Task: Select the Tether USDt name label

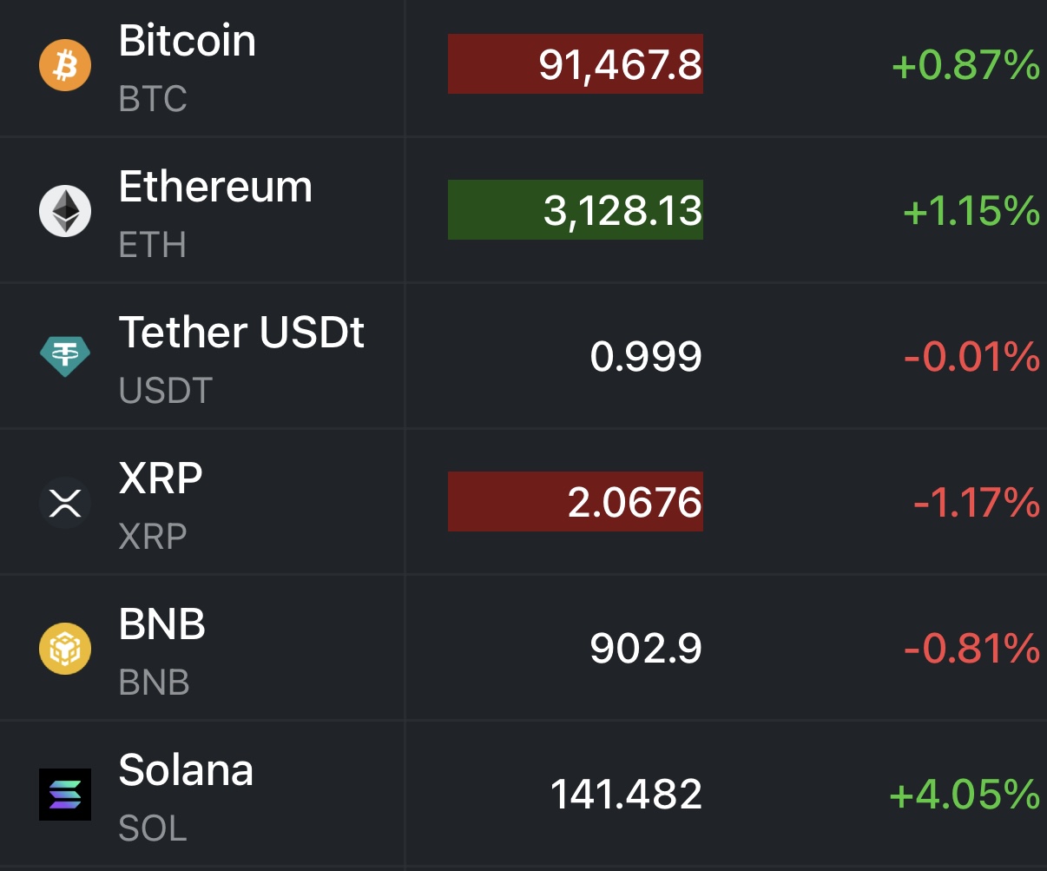Action: coord(241,333)
